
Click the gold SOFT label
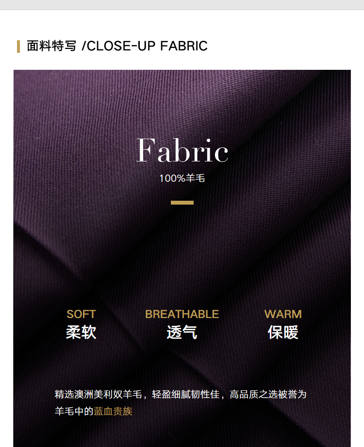[x=81, y=314]
